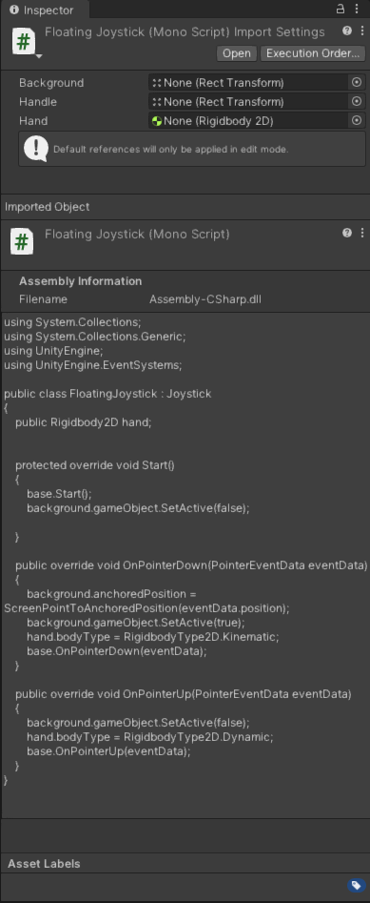This screenshot has height=903, width=370.
Task: Open the object picker for the Handle field
Action: [x=357, y=101]
